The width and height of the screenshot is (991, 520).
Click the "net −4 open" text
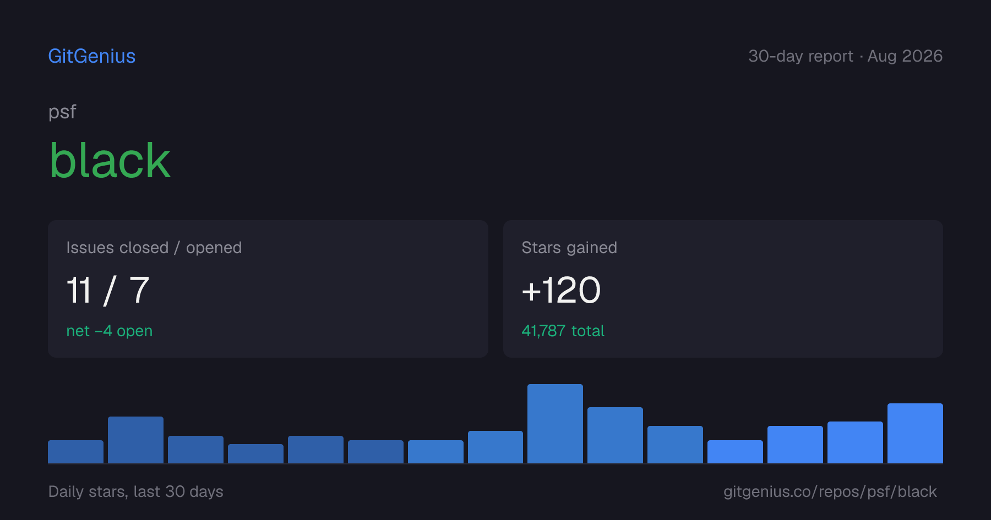click(x=110, y=331)
